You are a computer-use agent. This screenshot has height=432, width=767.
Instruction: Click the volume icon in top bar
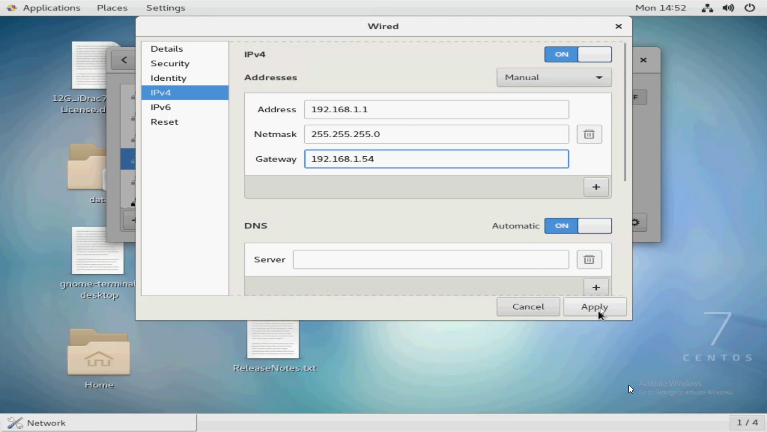(x=728, y=8)
